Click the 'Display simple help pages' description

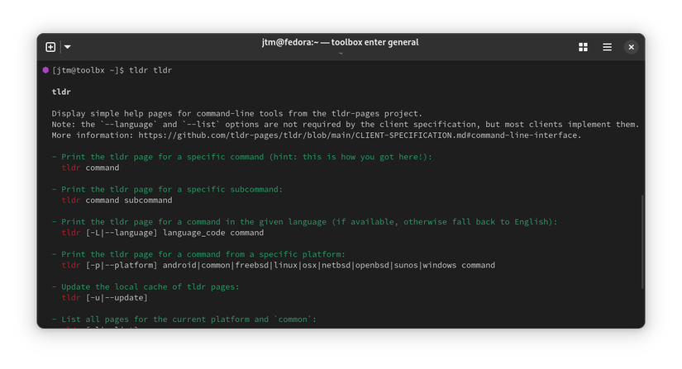click(x=236, y=113)
